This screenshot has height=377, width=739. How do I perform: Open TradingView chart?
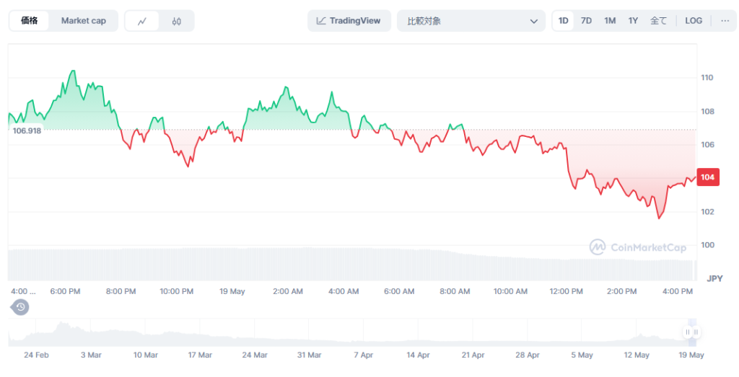[x=349, y=21]
